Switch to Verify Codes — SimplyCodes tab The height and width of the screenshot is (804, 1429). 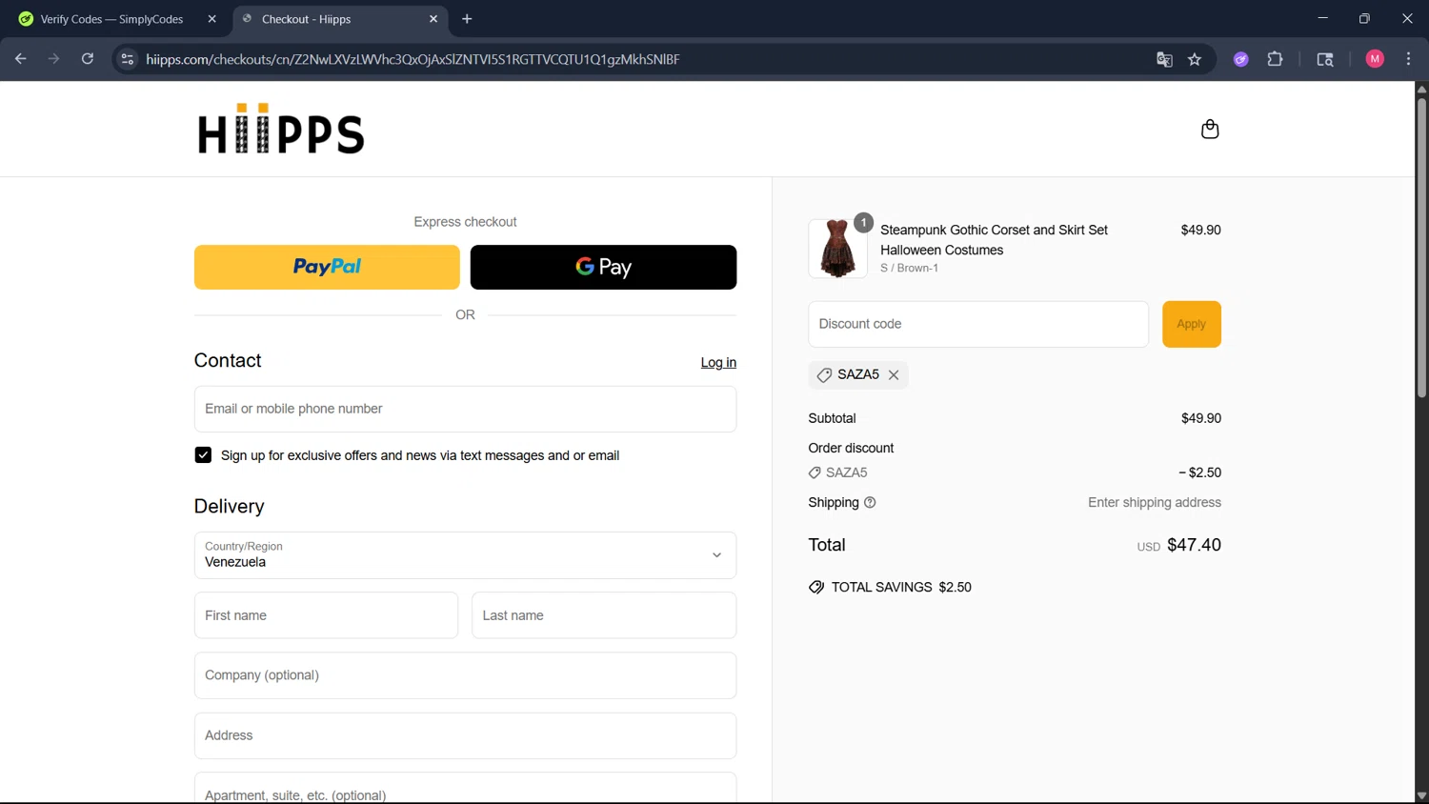click(112, 19)
